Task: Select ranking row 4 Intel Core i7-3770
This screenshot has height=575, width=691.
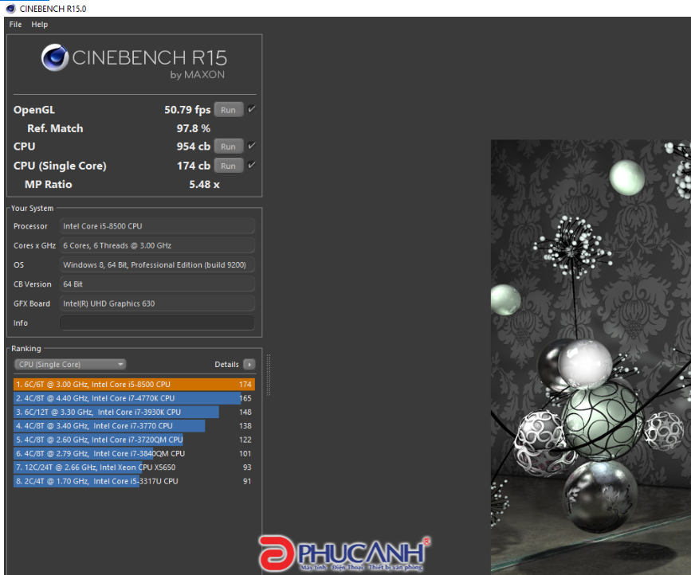Action: [134, 426]
